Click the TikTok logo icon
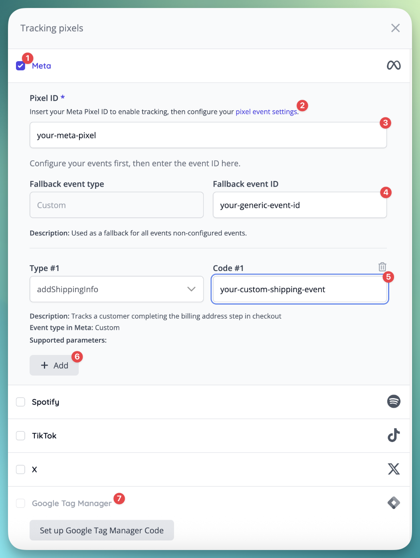Viewport: 420px width, 558px height. [x=394, y=435]
